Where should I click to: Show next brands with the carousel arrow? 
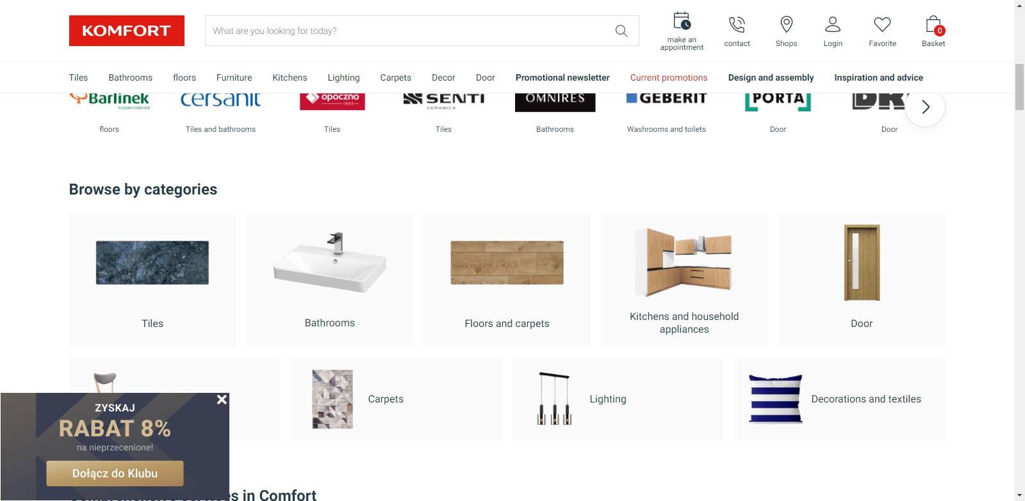(x=925, y=107)
